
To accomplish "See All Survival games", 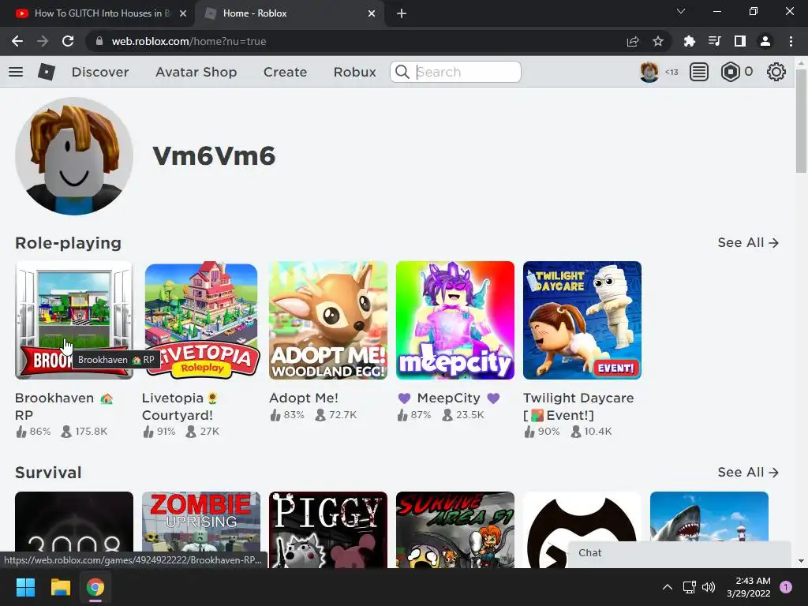I will click(748, 473).
